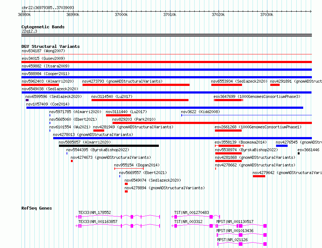Click the nsv4281949 variant red bar
This screenshot has width=322, height=248.
pos(98,131)
